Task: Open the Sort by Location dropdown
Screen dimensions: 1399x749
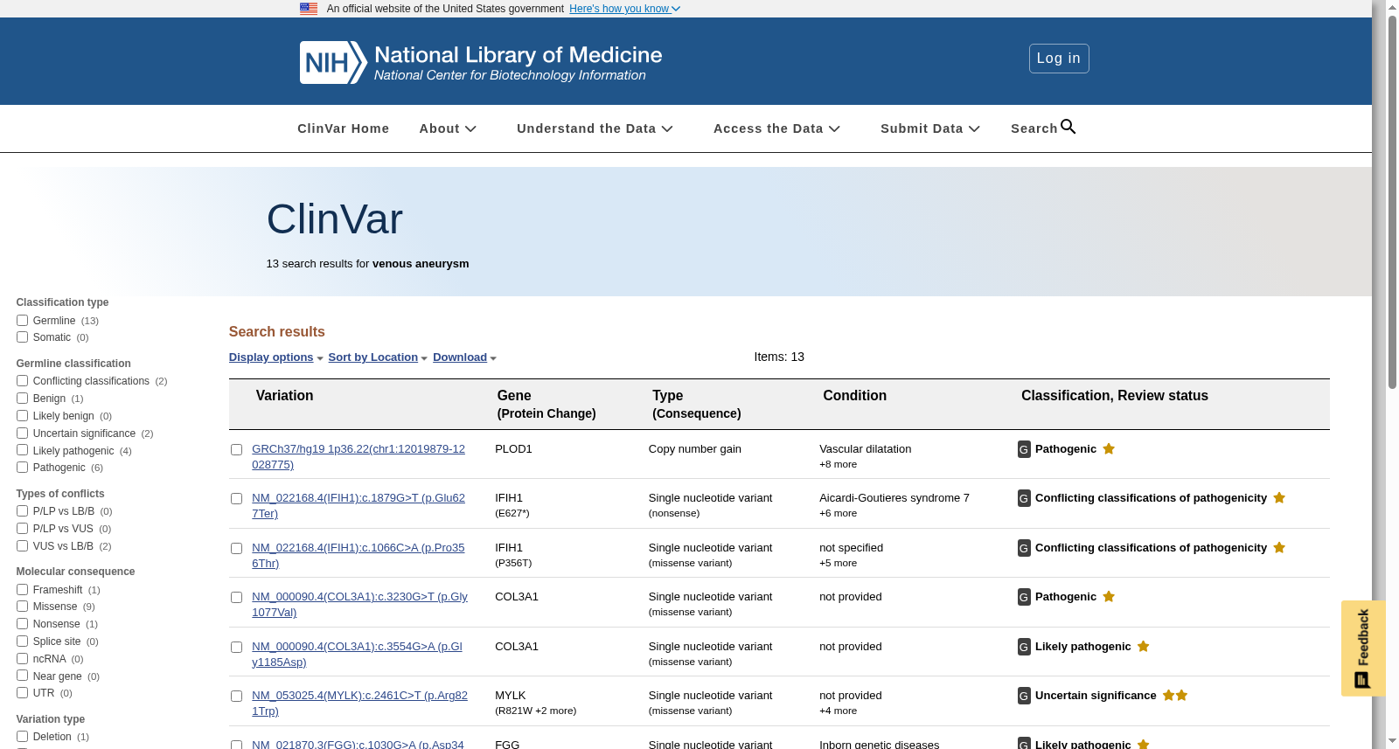Action: coord(378,357)
